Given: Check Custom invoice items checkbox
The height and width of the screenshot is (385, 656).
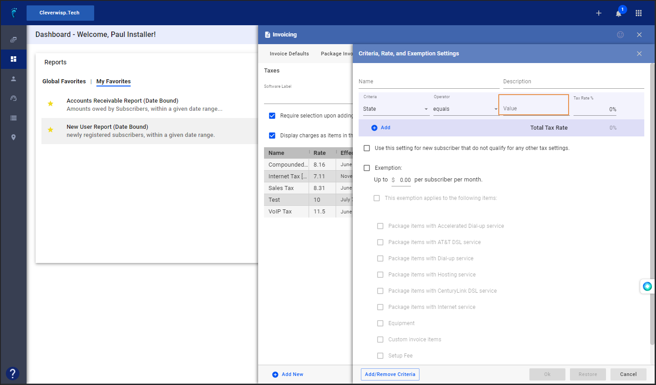Looking at the screenshot, I should point(380,340).
